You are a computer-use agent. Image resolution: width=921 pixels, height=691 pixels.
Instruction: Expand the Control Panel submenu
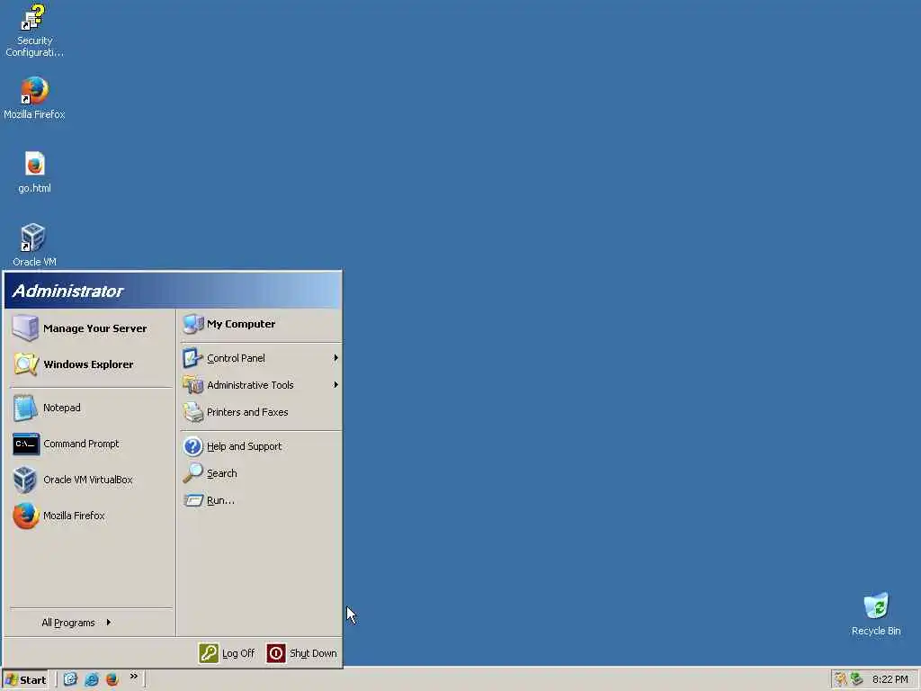[260, 358]
